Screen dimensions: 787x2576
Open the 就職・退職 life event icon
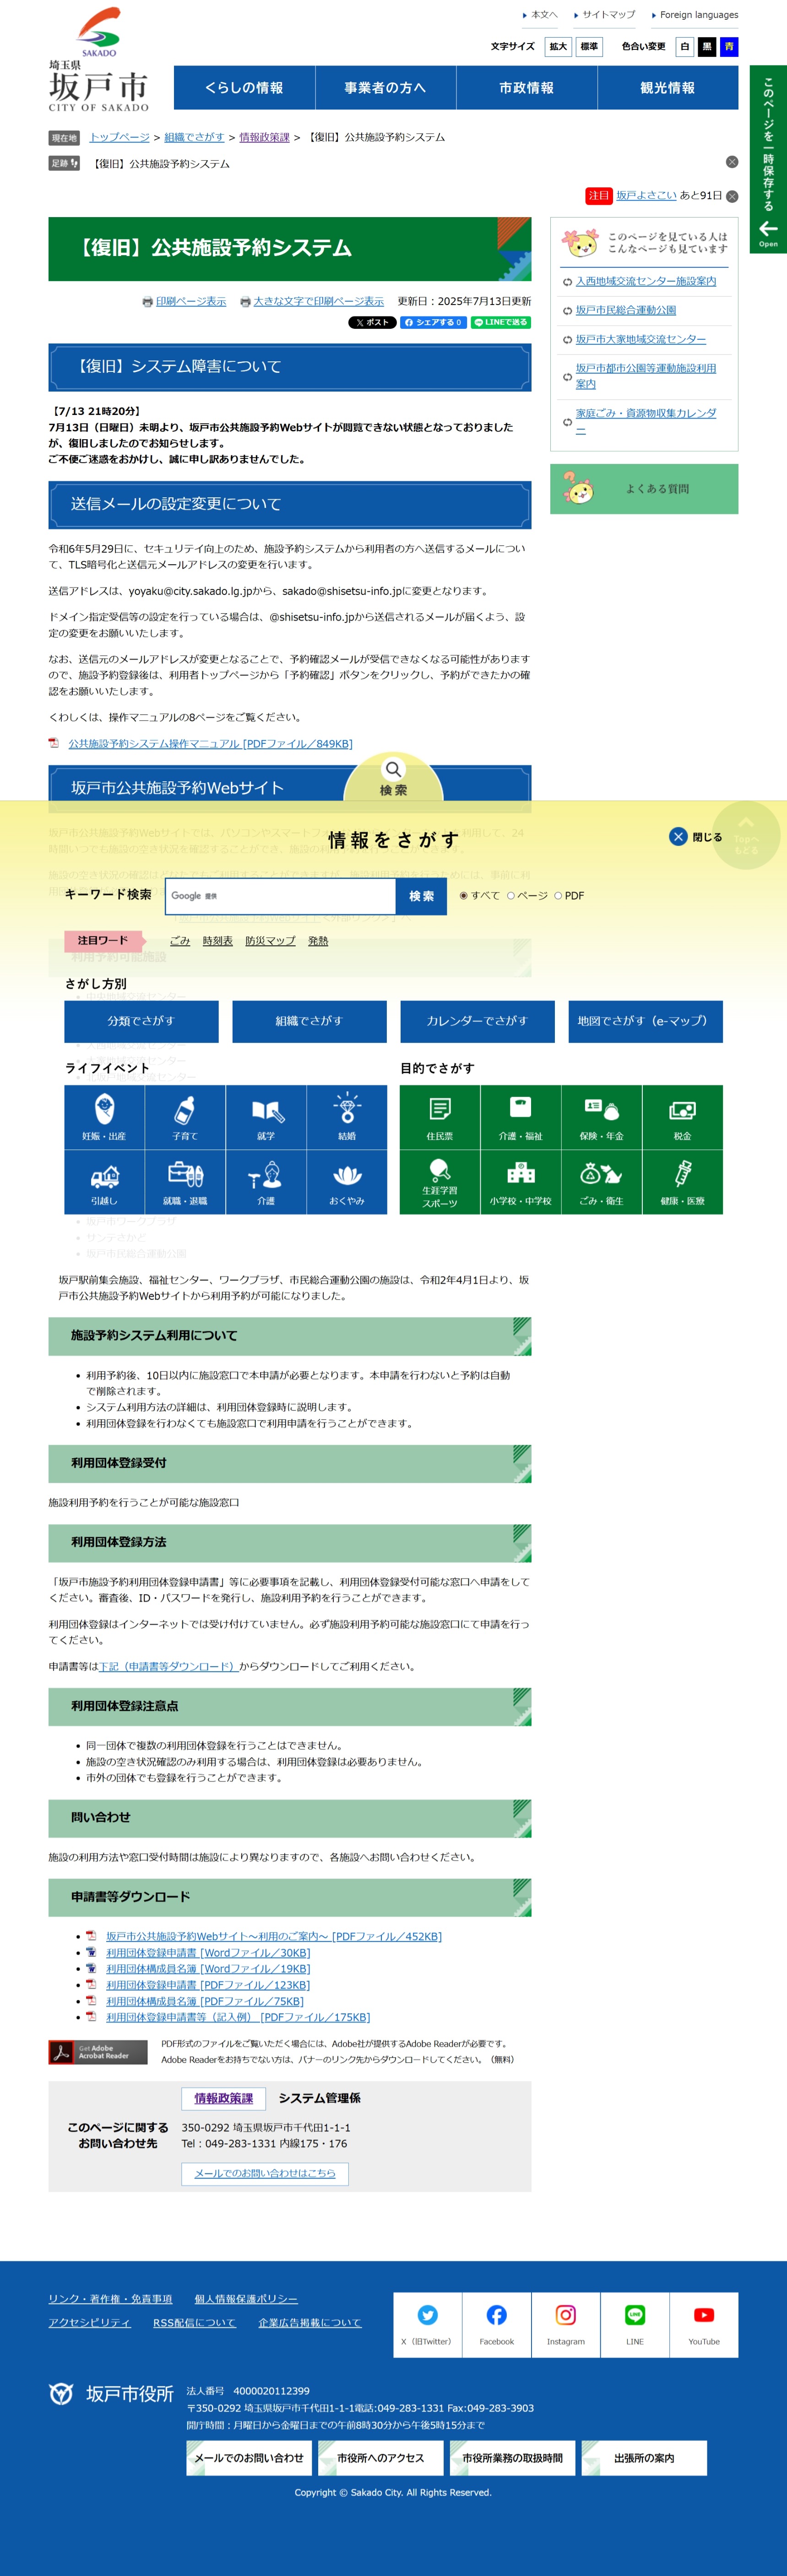(185, 1182)
